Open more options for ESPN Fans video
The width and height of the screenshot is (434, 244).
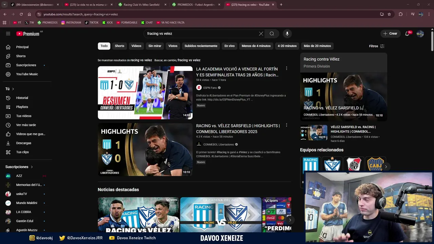coord(287,68)
